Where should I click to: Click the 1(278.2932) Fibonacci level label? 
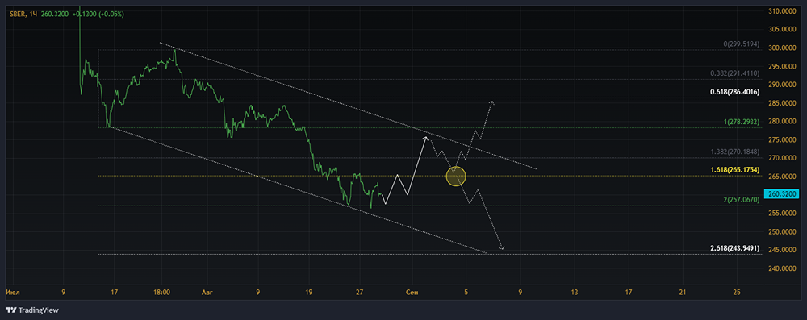click(742, 123)
